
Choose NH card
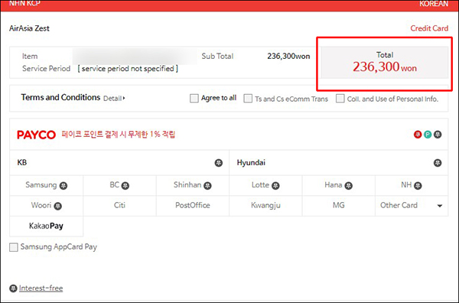pyautogui.click(x=412, y=185)
